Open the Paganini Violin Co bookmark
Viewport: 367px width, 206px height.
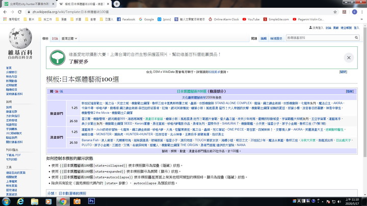[308, 19]
